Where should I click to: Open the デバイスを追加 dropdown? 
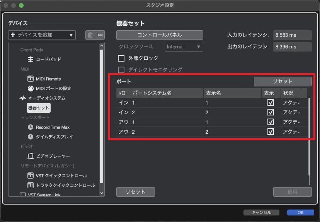[42, 35]
